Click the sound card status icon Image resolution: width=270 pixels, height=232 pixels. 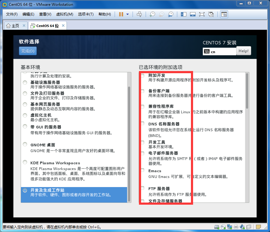tap(242, 227)
